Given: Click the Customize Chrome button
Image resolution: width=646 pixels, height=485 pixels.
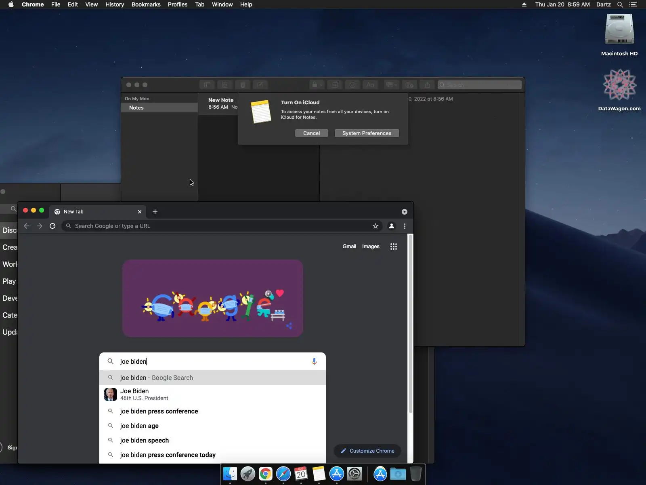Looking at the screenshot, I should 367,451.
